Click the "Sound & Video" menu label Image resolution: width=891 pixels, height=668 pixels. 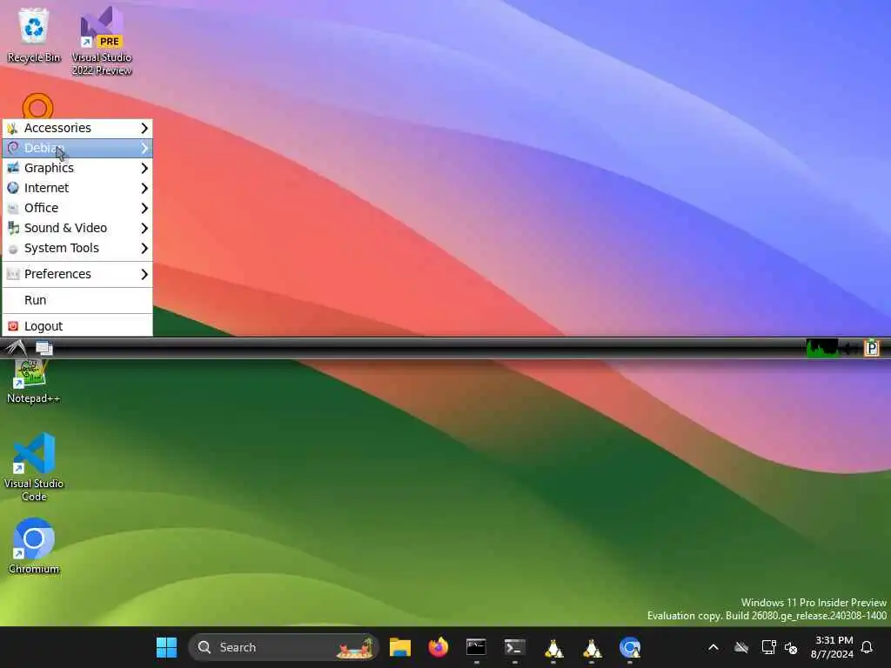click(x=65, y=229)
